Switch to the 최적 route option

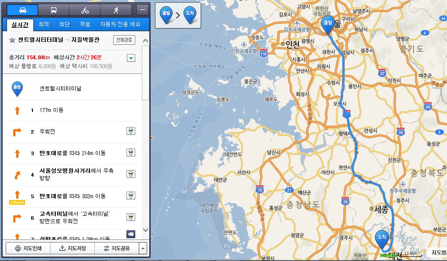click(x=43, y=25)
